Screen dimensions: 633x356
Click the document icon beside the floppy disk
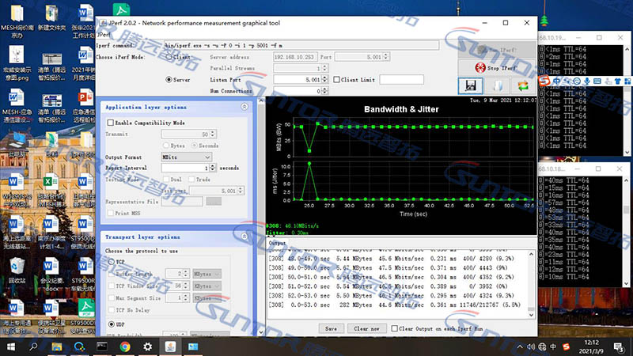click(x=498, y=85)
